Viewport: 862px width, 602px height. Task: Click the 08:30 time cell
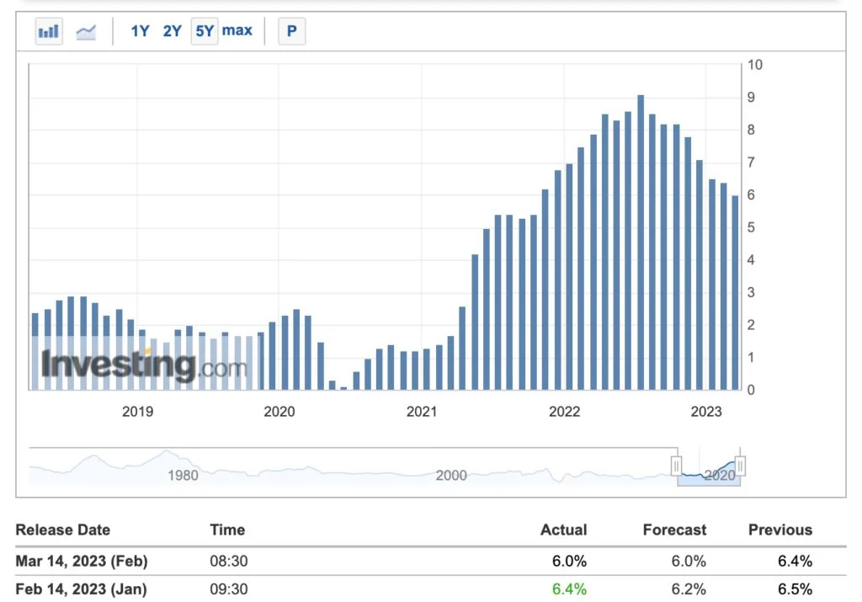click(229, 561)
